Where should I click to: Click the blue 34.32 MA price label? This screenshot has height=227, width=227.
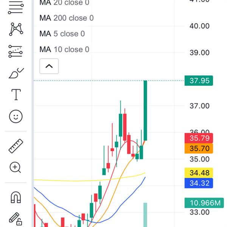pos(199,183)
